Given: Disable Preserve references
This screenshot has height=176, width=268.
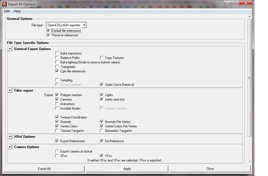Looking at the screenshot, I should point(48,35).
